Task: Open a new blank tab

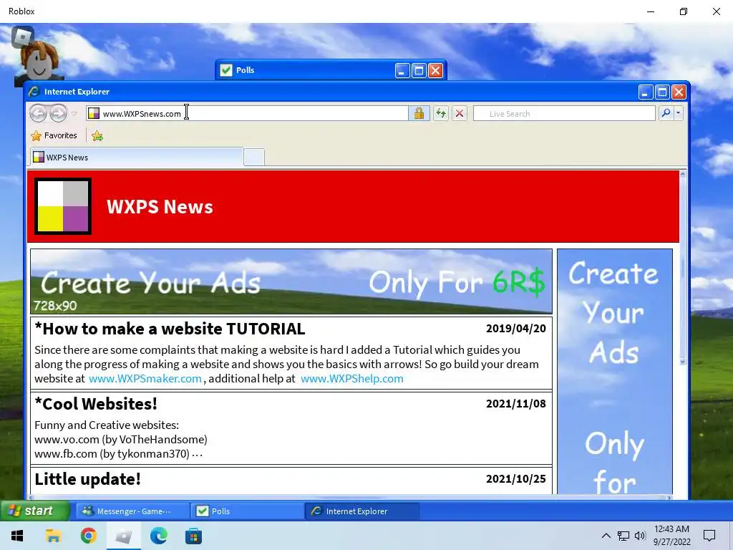Action: point(254,157)
